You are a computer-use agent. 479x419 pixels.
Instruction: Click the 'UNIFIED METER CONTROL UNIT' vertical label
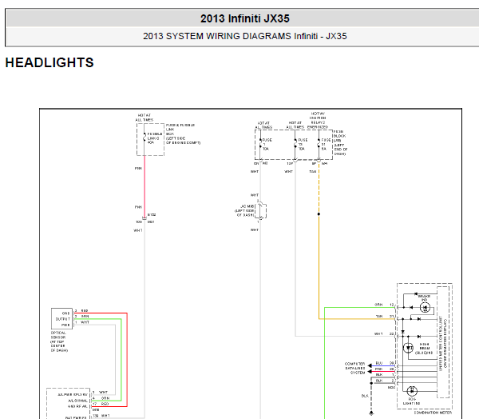point(441,343)
